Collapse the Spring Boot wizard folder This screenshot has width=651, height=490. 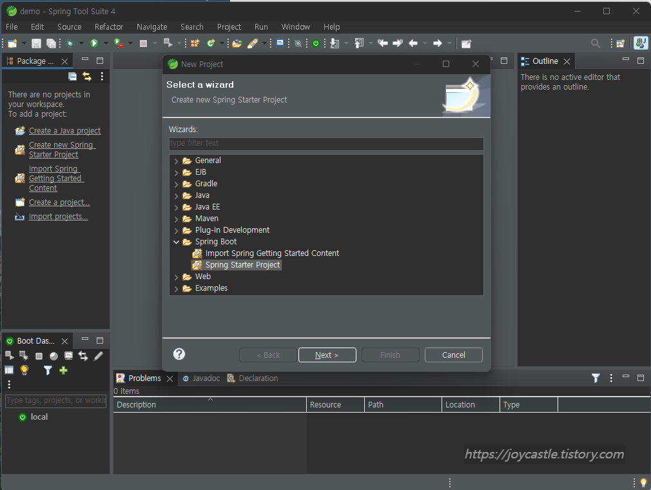tap(177, 242)
